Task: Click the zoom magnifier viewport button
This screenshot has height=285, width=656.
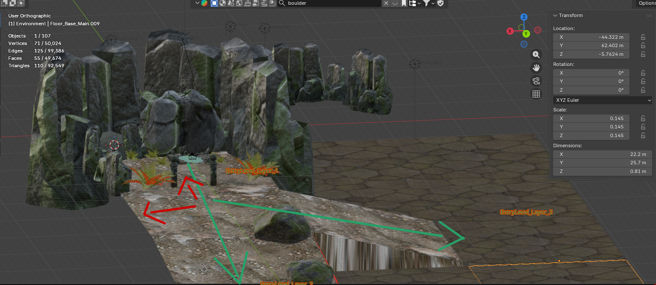Action: click(x=536, y=55)
